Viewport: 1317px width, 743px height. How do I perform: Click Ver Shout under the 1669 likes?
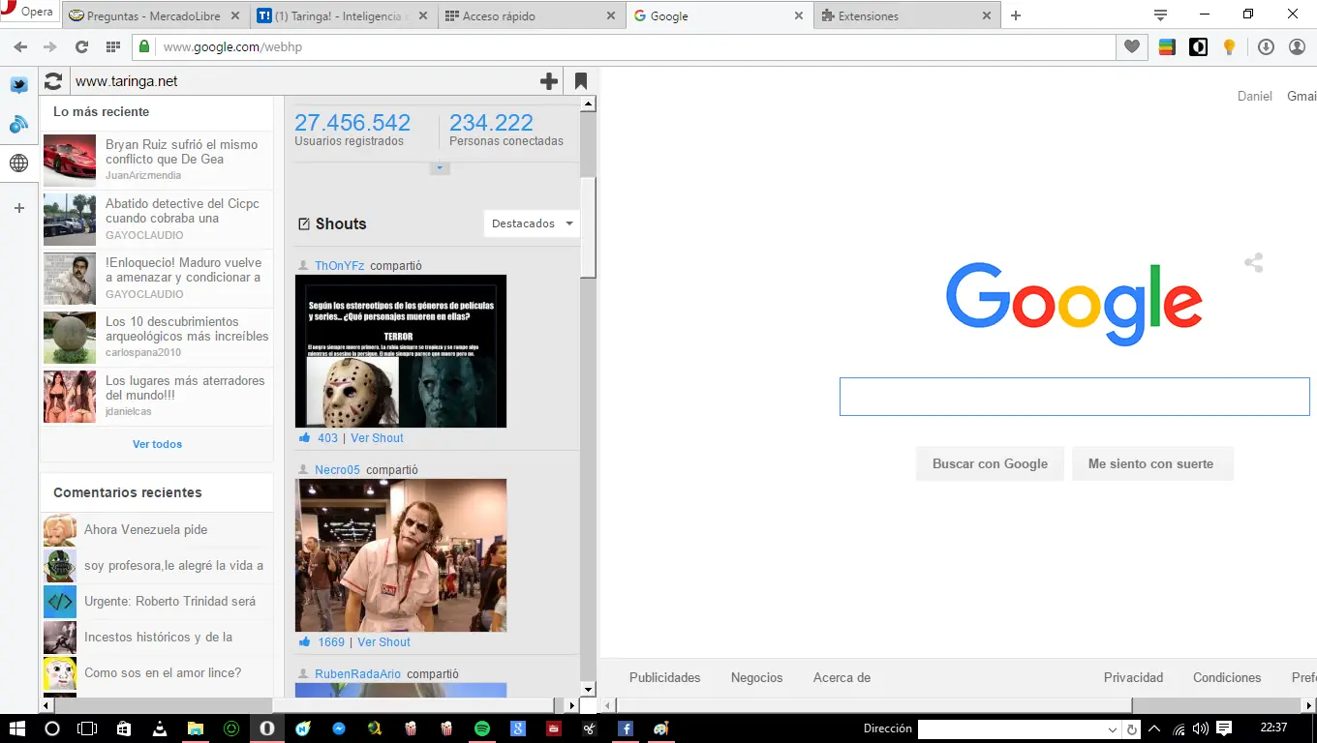pos(383,642)
